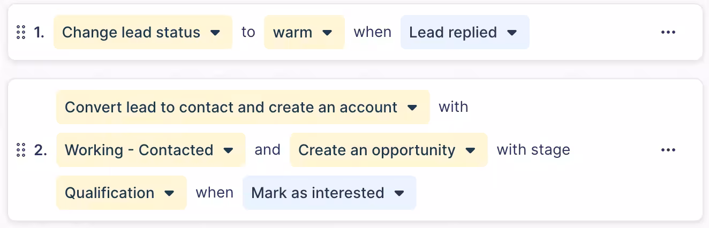This screenshot has height=228, width=709.
Task: Click "when" before Lead replied
Action: coord(372,32)
